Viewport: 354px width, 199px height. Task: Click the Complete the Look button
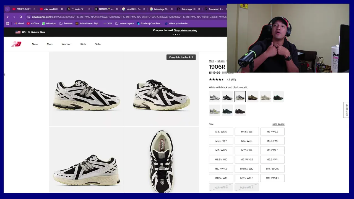tap(181, 57)
